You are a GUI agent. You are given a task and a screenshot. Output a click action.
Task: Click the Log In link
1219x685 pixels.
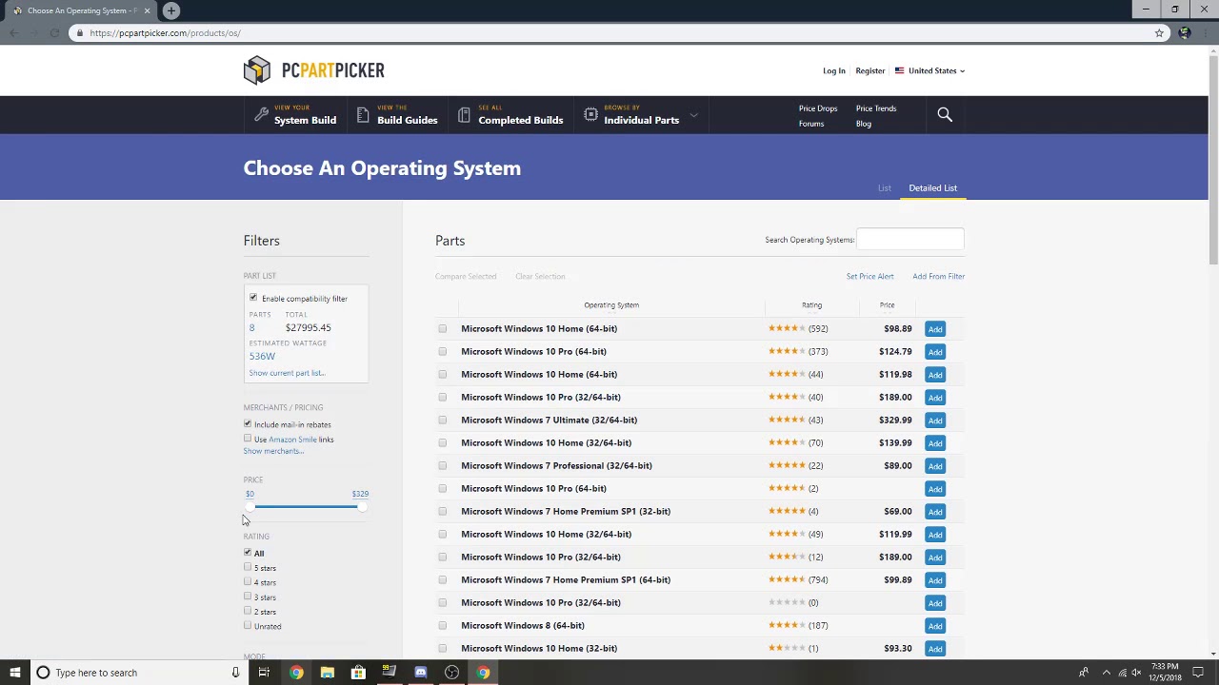[833, 70]
